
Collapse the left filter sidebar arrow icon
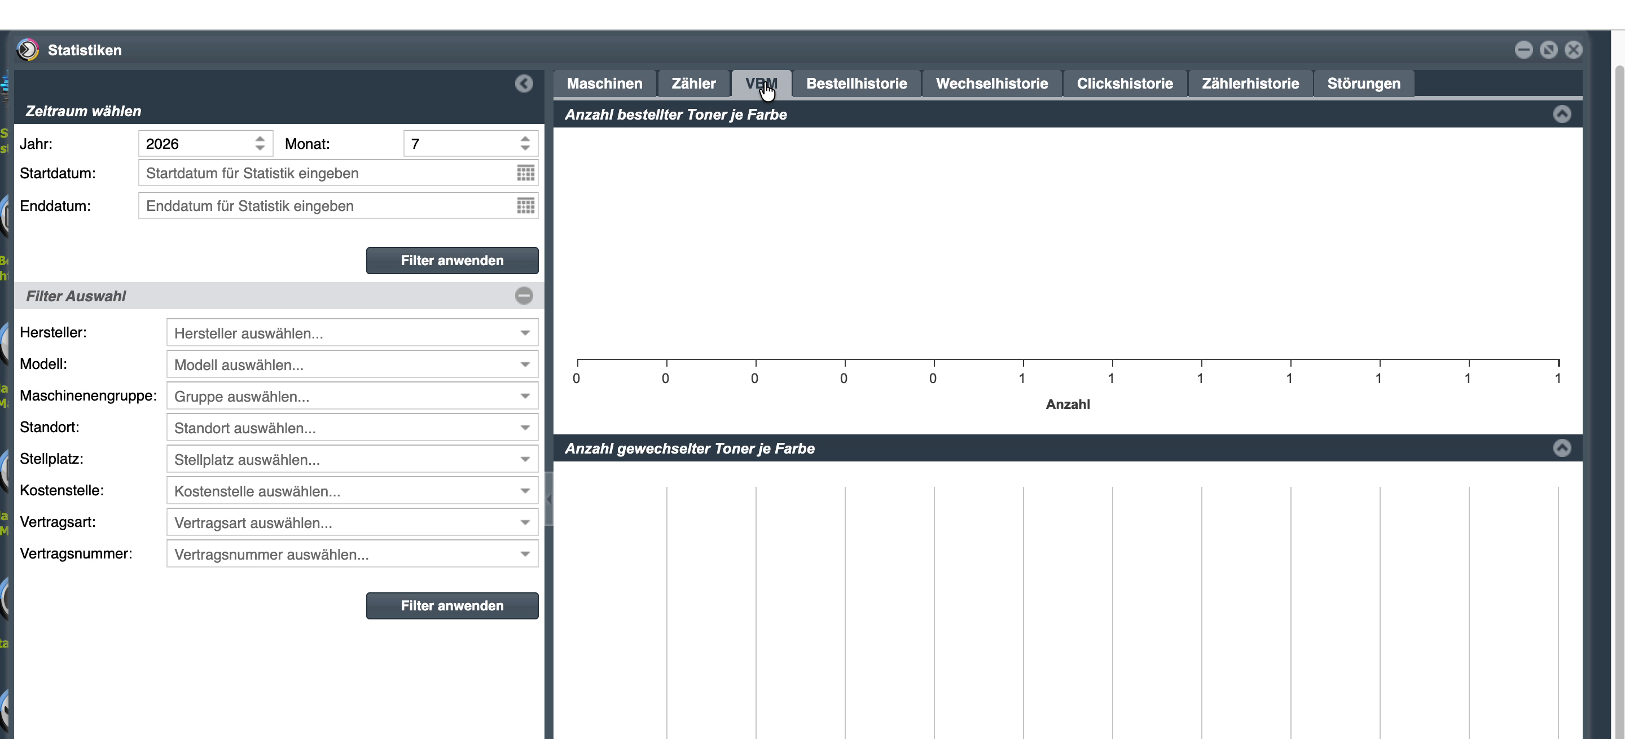point(524,83)
